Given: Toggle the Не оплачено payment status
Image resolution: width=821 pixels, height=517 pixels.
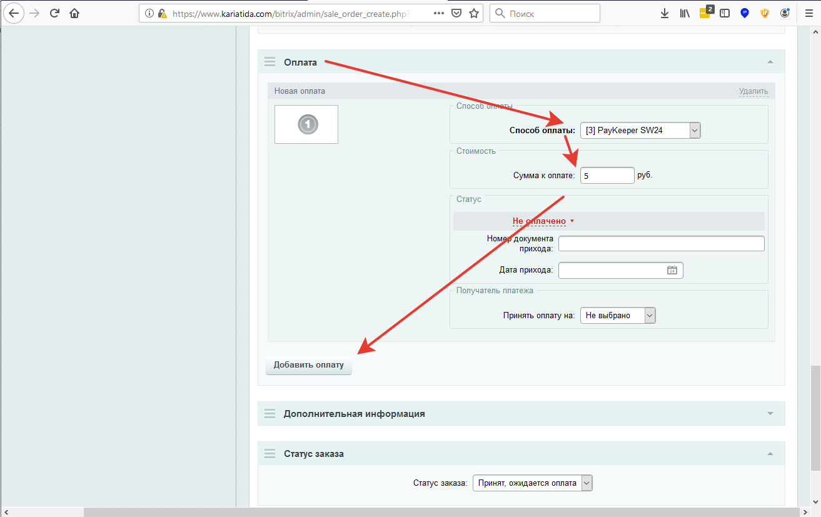Looking at the screenshot, I should 542,221.
